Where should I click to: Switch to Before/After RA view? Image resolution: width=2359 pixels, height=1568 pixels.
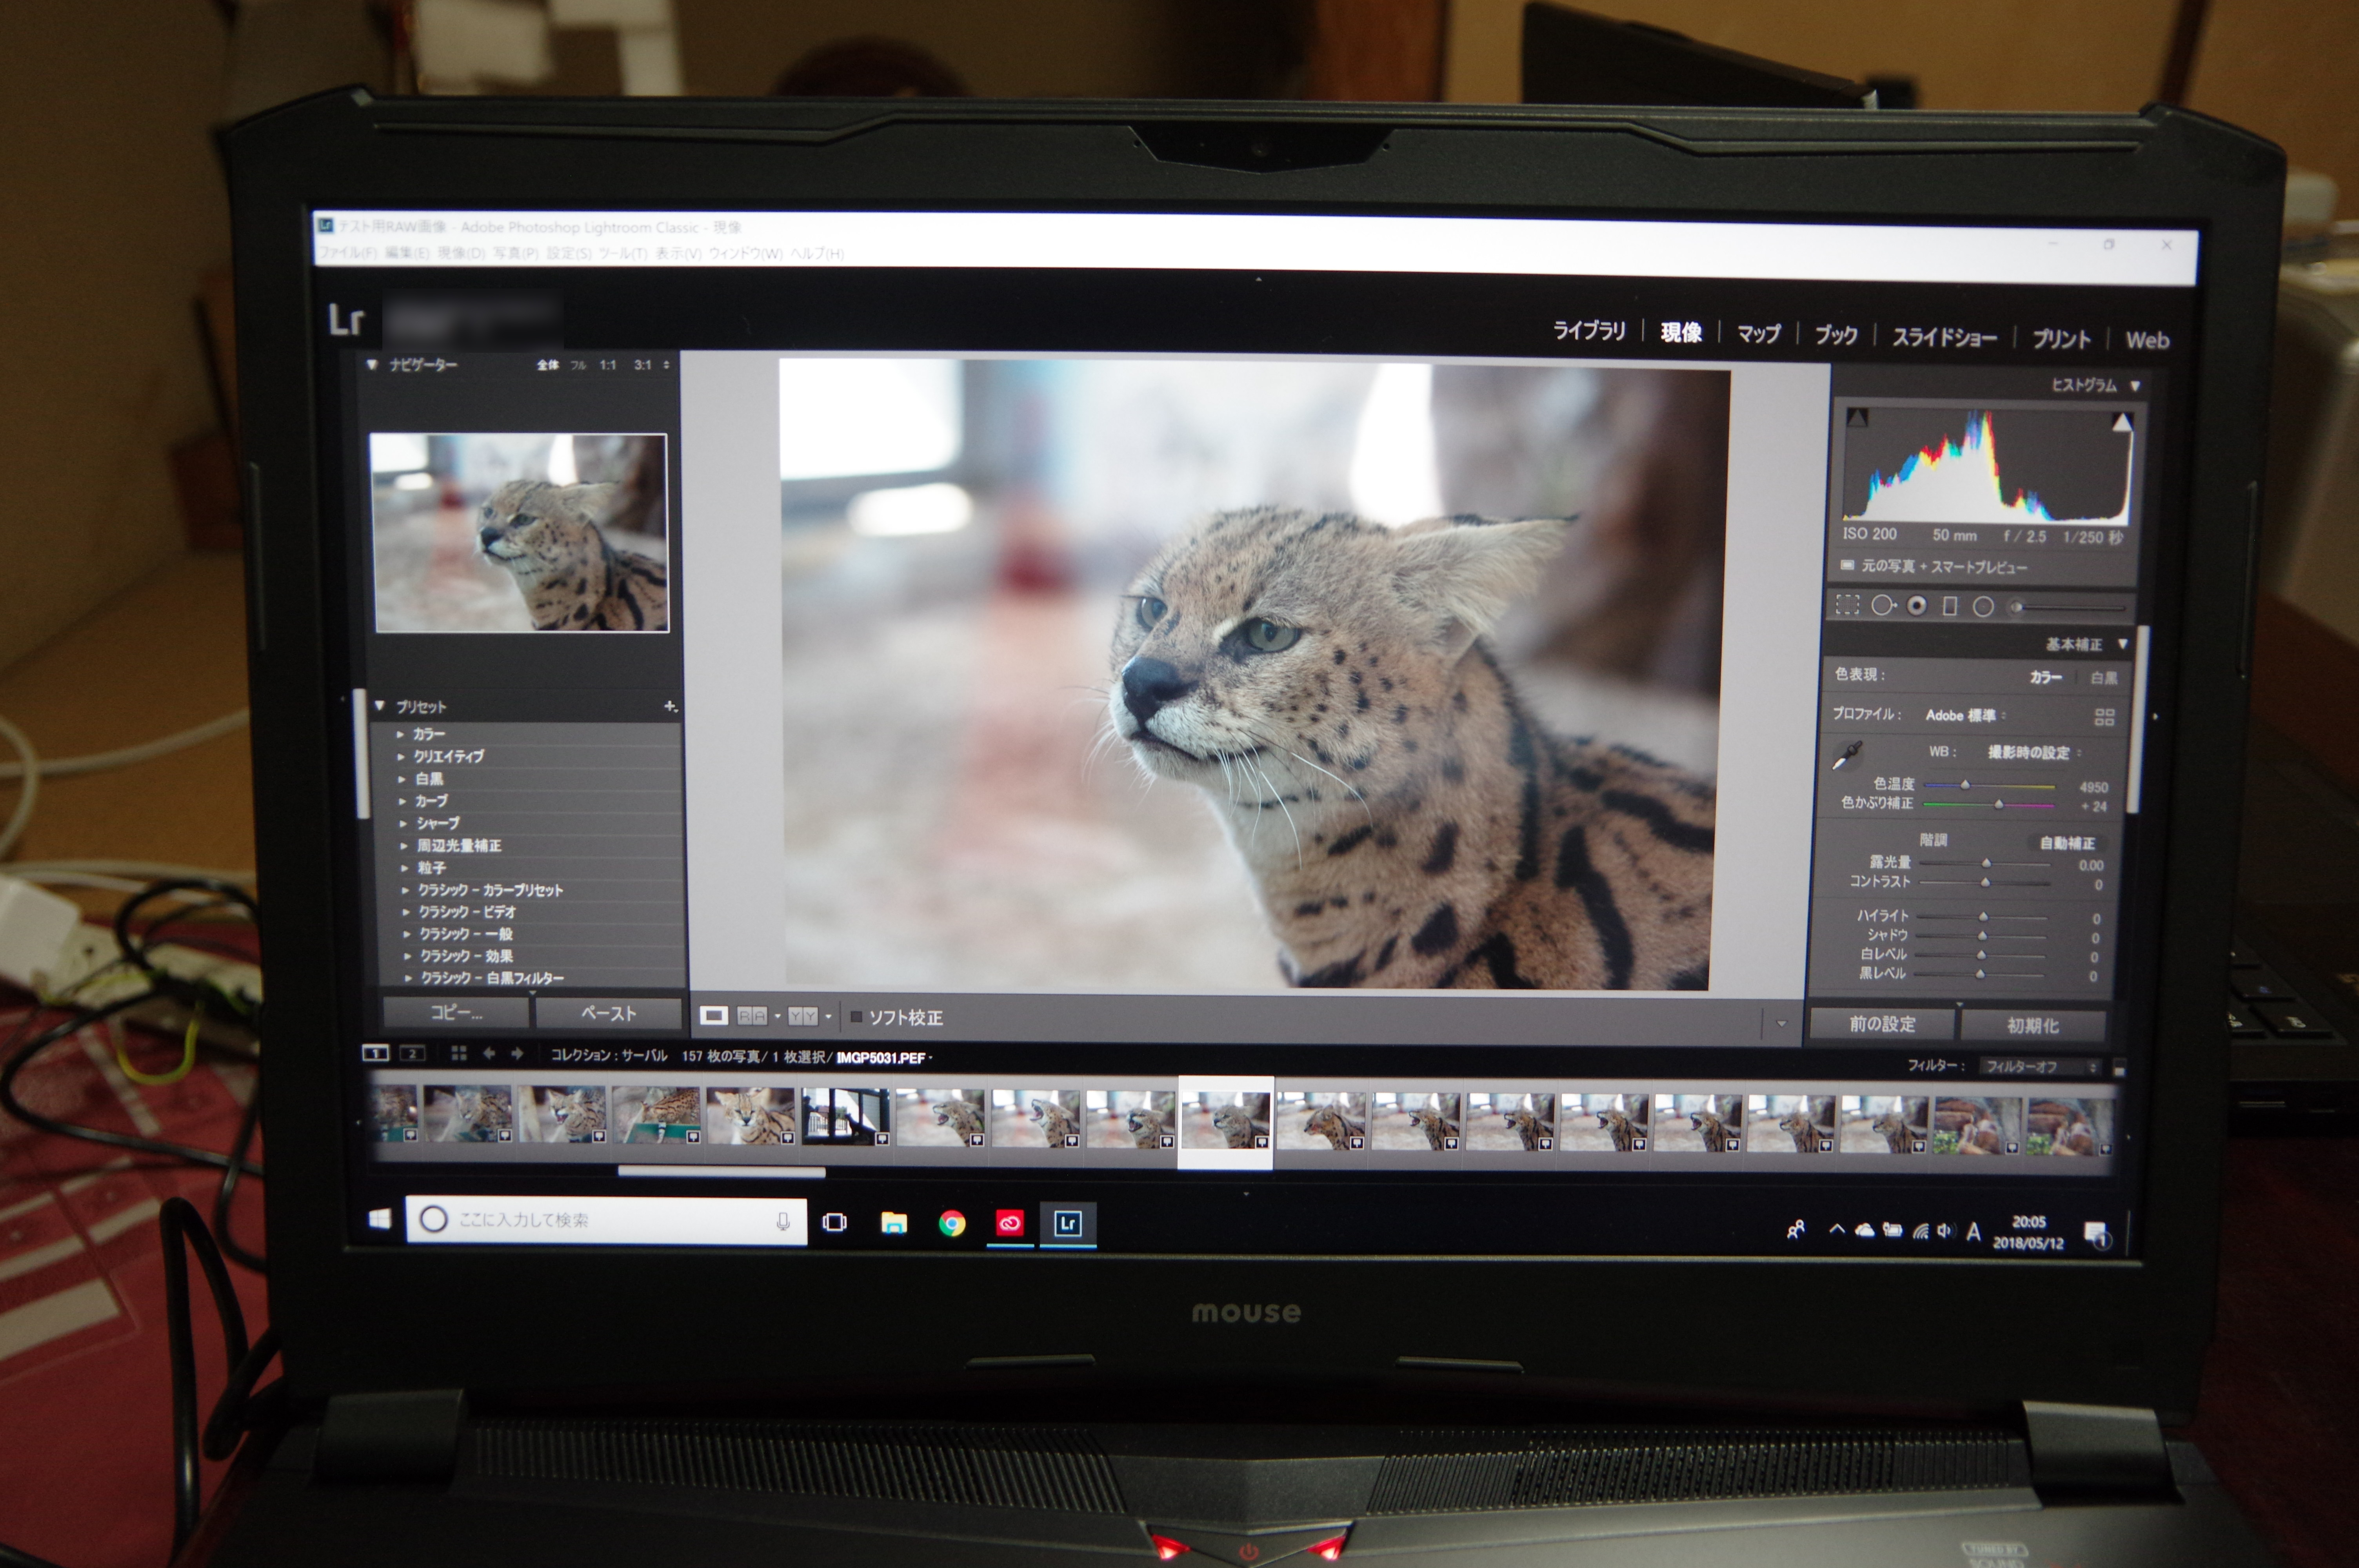pyautogui.click(x=752, y=1016)
